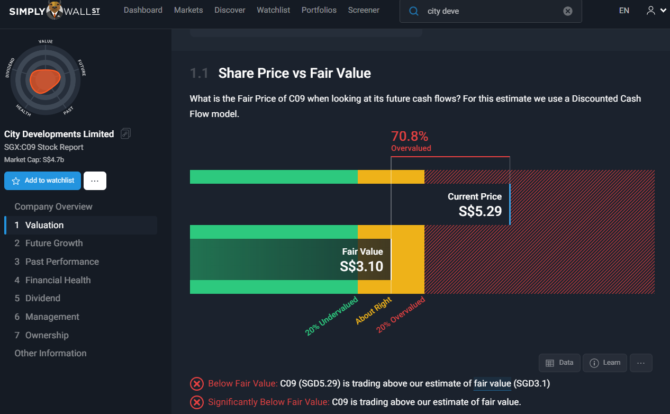Click the Below Fair Value red X icon
The image size is (670, 414).
(196, 384)
